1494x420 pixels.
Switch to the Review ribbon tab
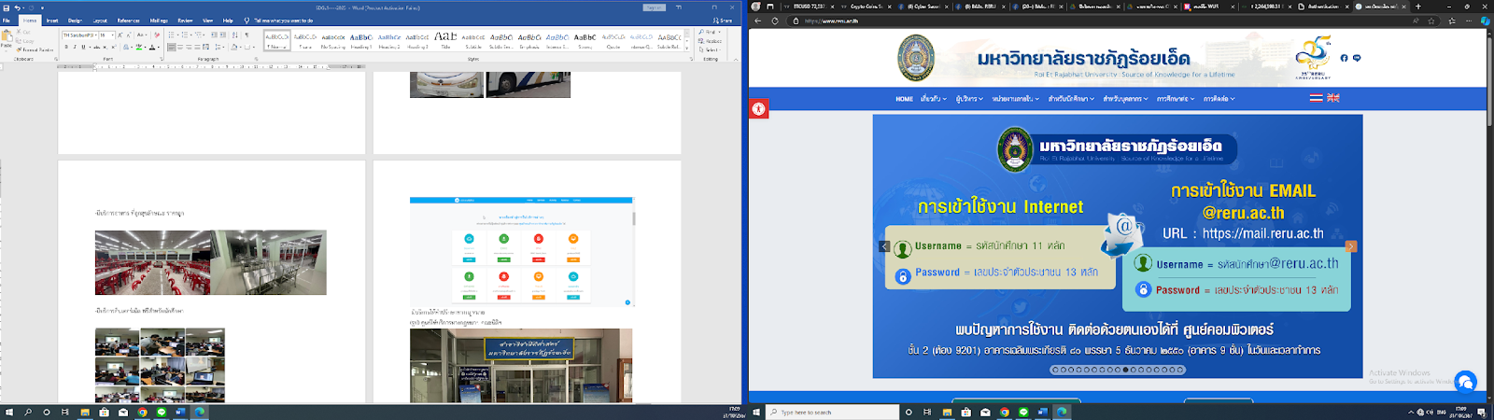185,21
